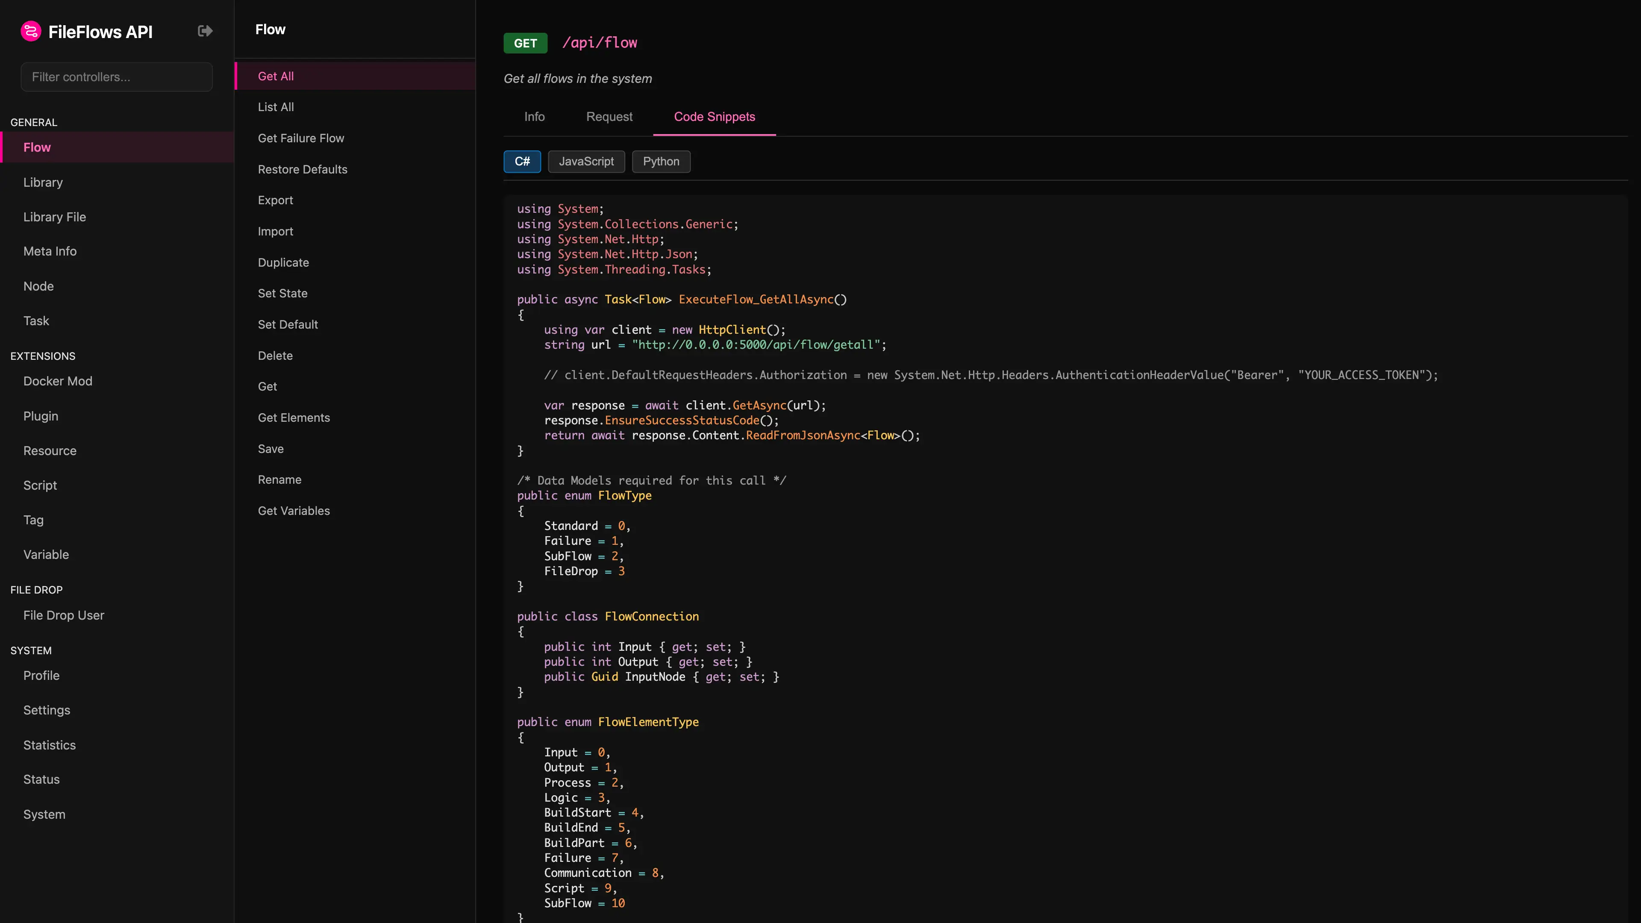
Task: Click the ExecuteFlow_GetAllAsync method name
Action: click(x=756, y=300)
